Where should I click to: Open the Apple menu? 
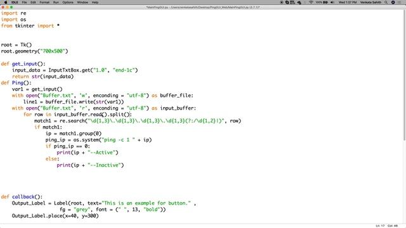point(6,3)
